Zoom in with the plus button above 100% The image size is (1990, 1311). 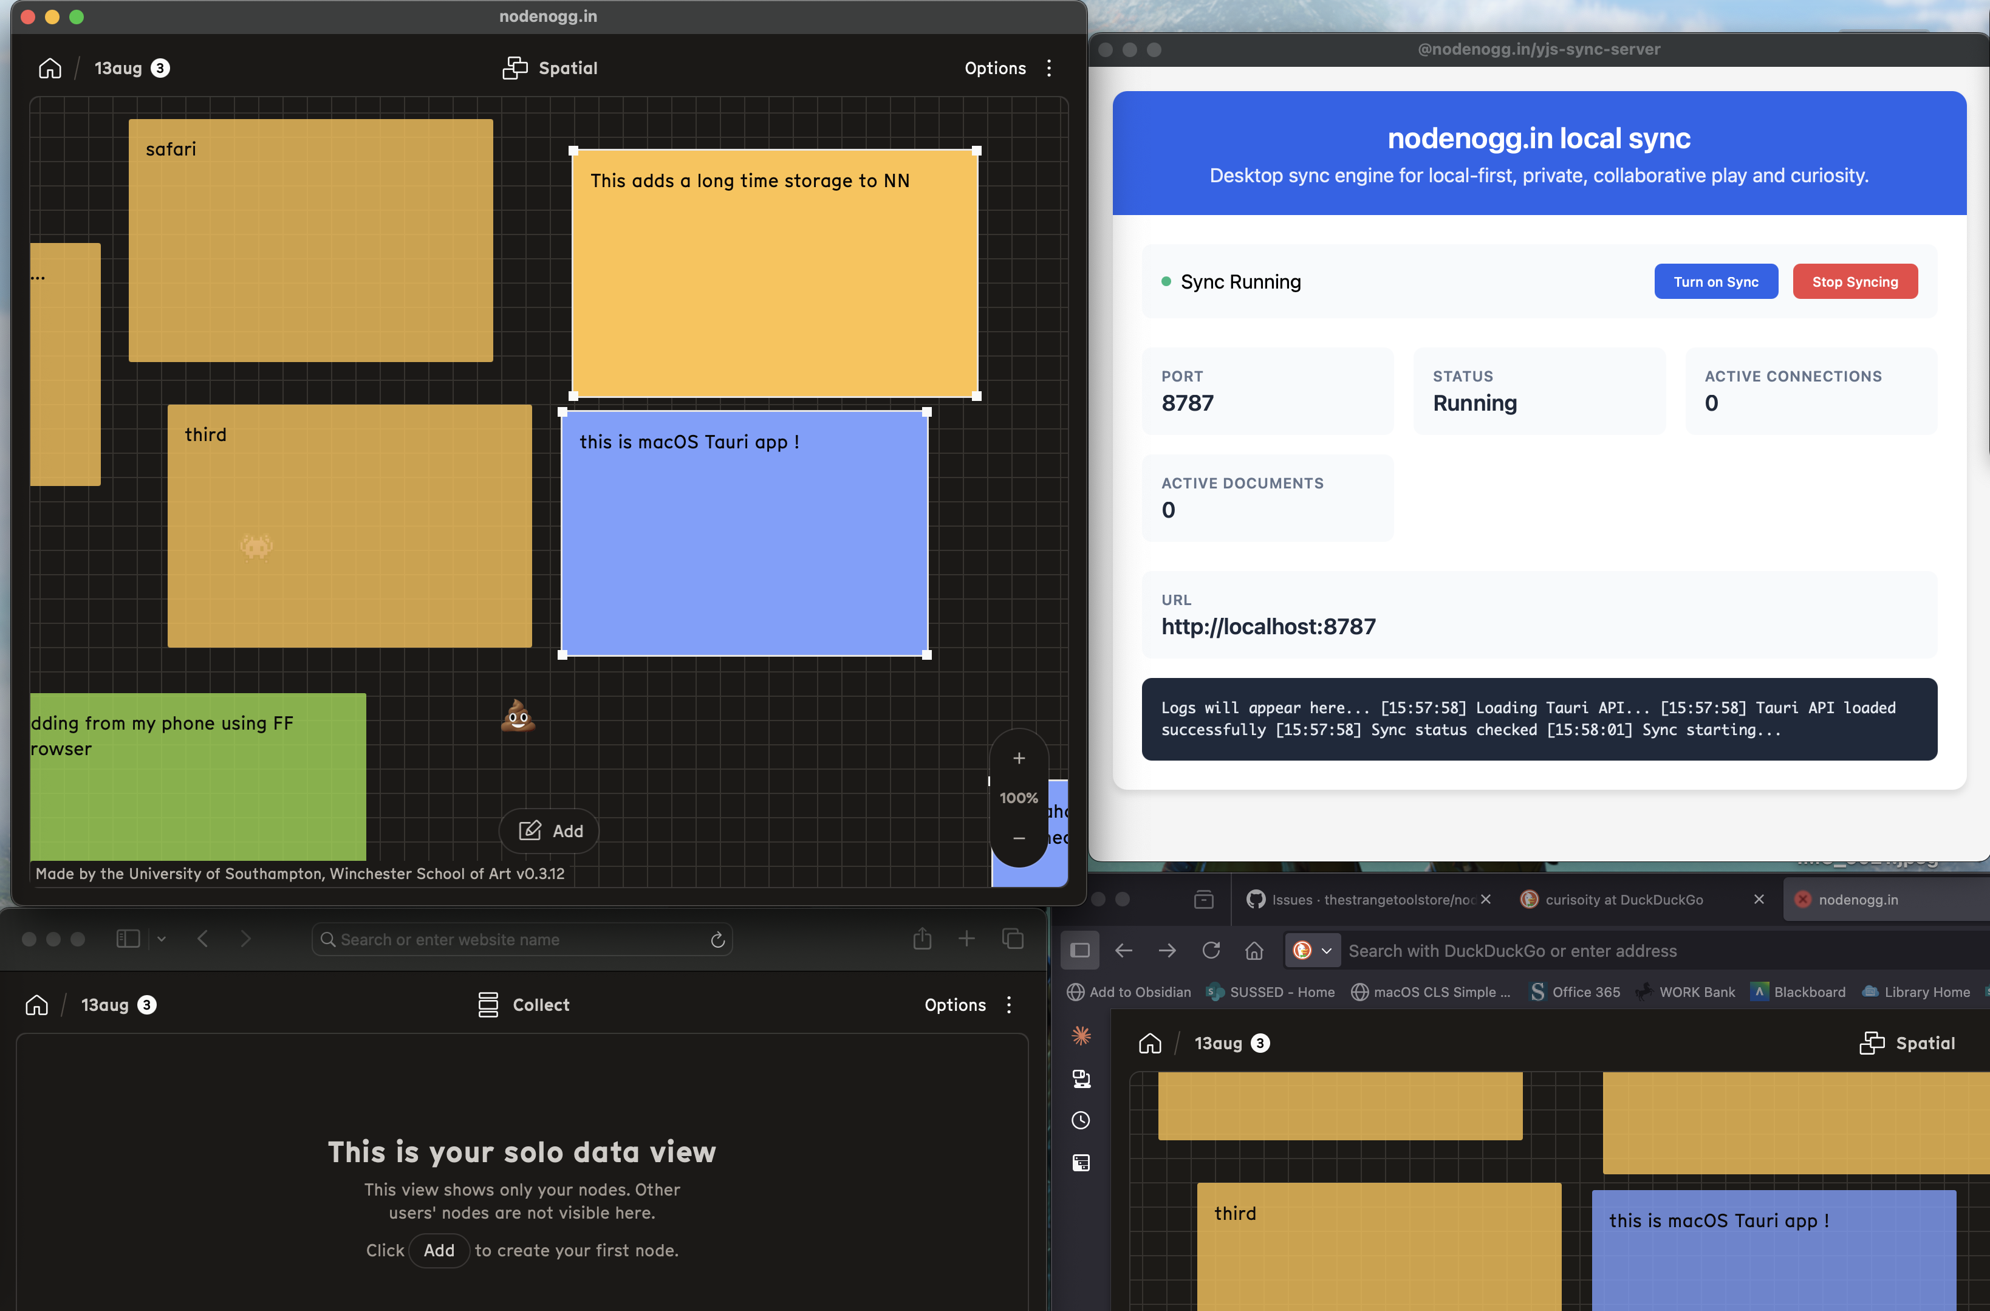coord(1019,758)
